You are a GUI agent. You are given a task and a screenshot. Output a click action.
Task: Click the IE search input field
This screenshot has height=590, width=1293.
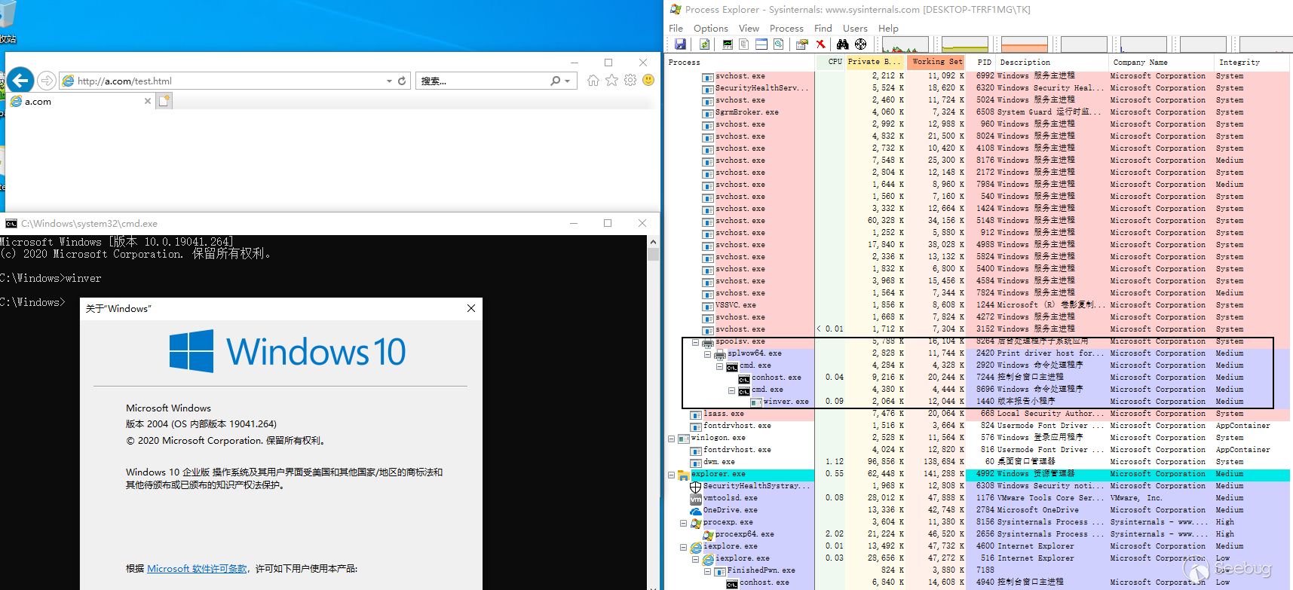click(x=483, y=81)
